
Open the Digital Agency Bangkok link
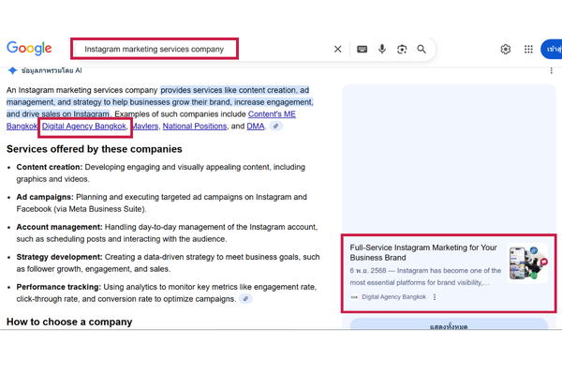point(84,126)
